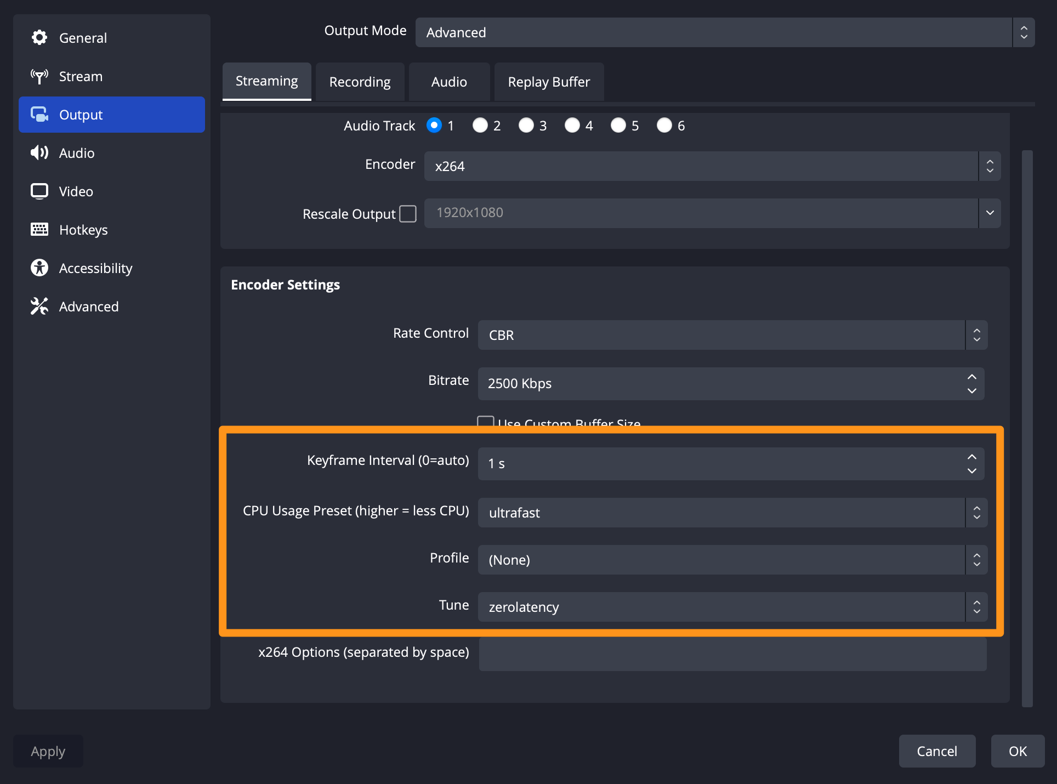Switch to the Recording tab
Image resolution: width=1057 pixels, height=784 pixels.
click(x=360, y=82)
